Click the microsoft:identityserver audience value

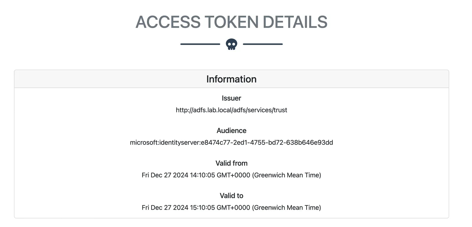pos(232,143)
